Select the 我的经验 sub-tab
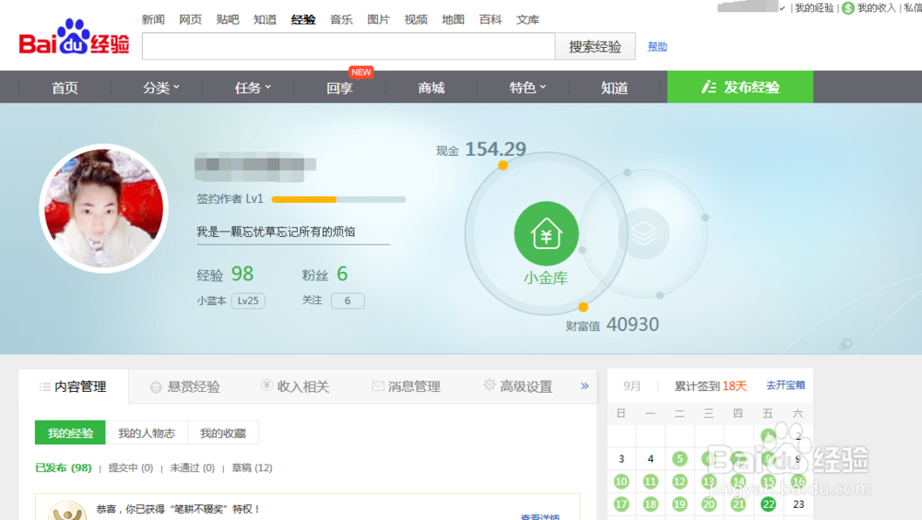Screen dimensions: 922x520 pos(70,433)
